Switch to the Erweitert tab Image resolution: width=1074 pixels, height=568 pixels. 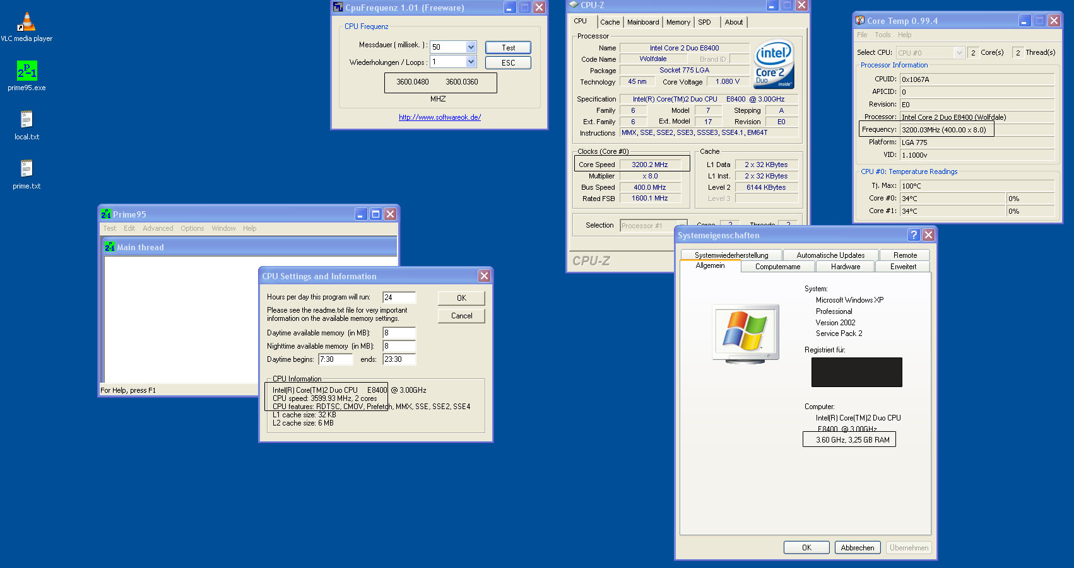[x=903, y=267]
